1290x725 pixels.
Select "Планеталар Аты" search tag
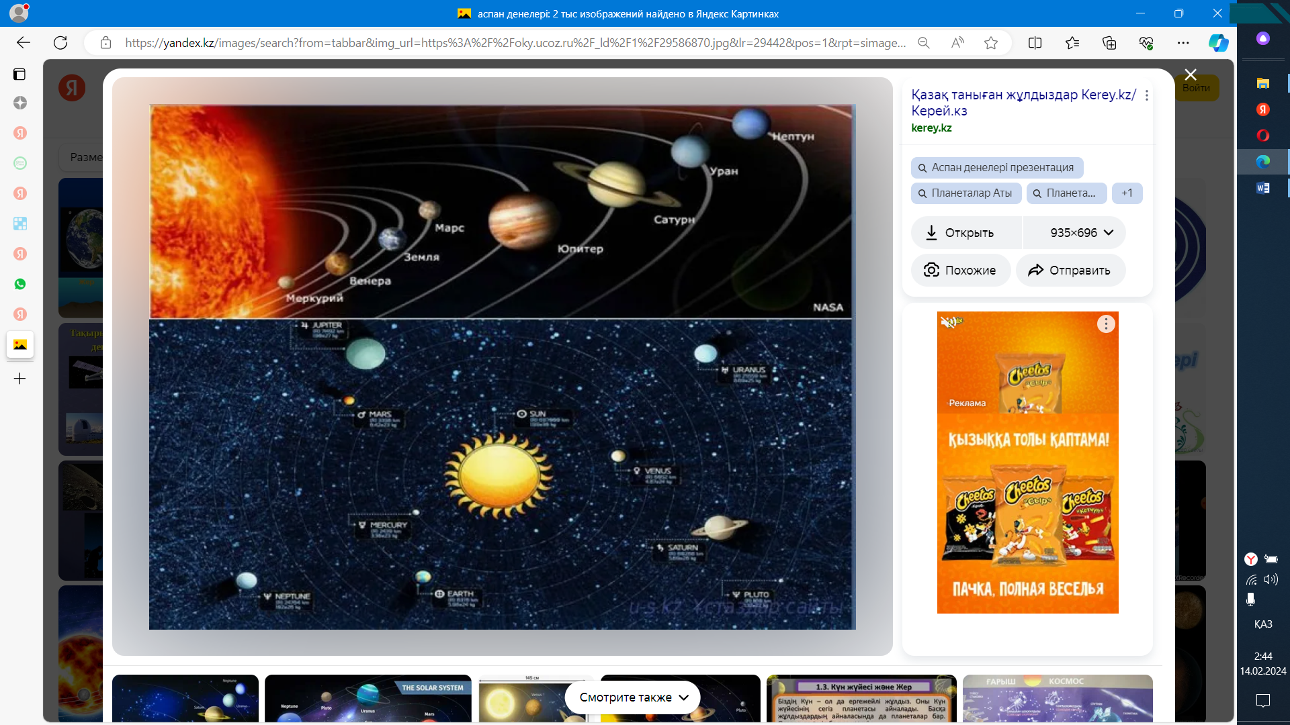click(966, 193)
